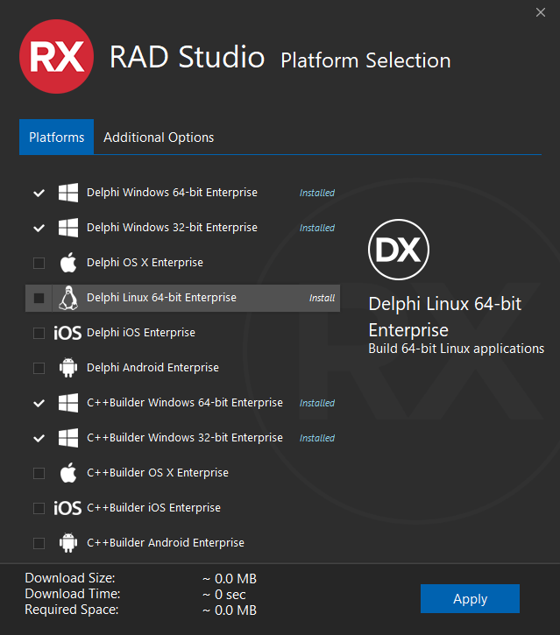Click the Windows logo for Delphi Windows 32-bit
Image resolution: width=560 pixels, height=635 pixels.
(68, 228)
